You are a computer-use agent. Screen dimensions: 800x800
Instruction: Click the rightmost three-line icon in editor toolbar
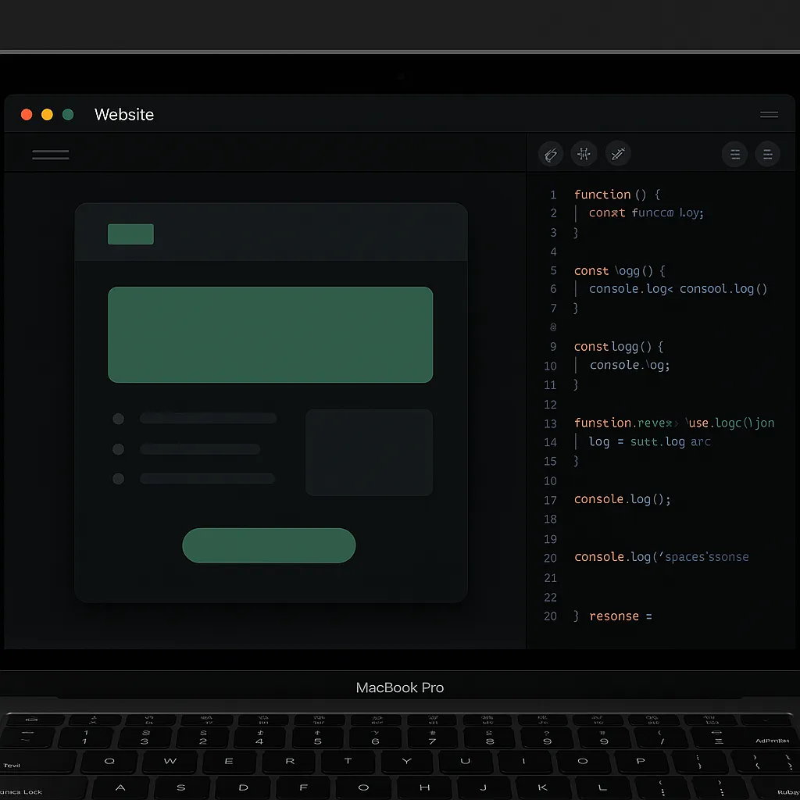(x=767, y=155)
